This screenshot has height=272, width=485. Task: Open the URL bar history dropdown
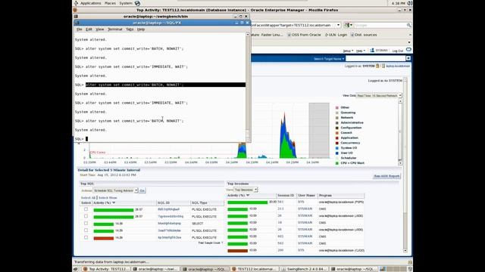338,25
